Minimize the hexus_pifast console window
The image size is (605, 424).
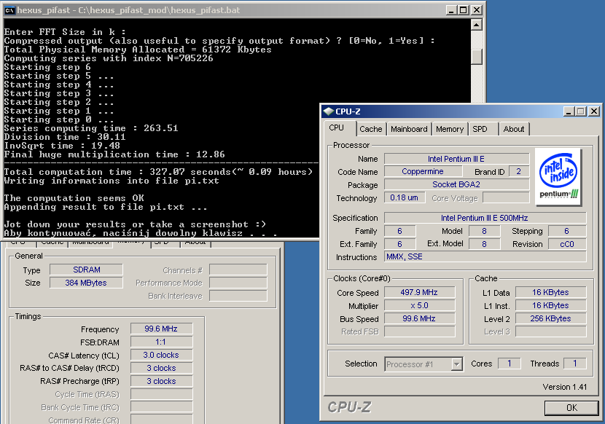(x=451, y=10)
